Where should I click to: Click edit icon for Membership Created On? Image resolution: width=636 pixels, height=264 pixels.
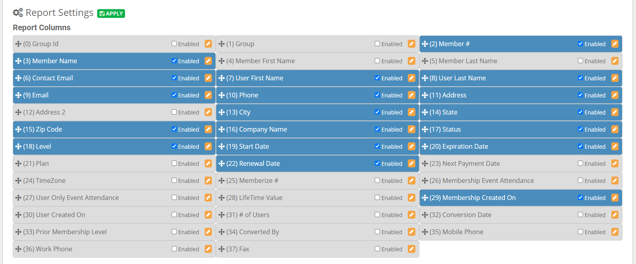(615, 198)
